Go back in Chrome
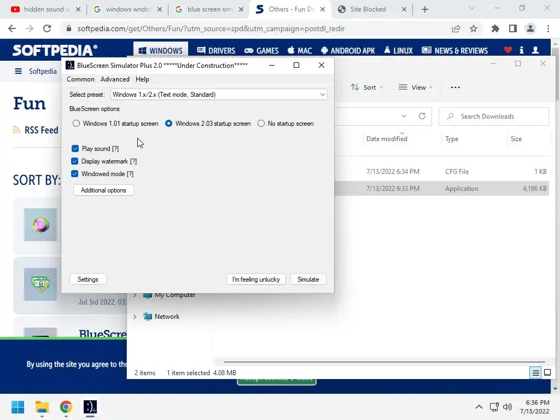The width and height of the screenshot is (560, 420). click(12, 28)
